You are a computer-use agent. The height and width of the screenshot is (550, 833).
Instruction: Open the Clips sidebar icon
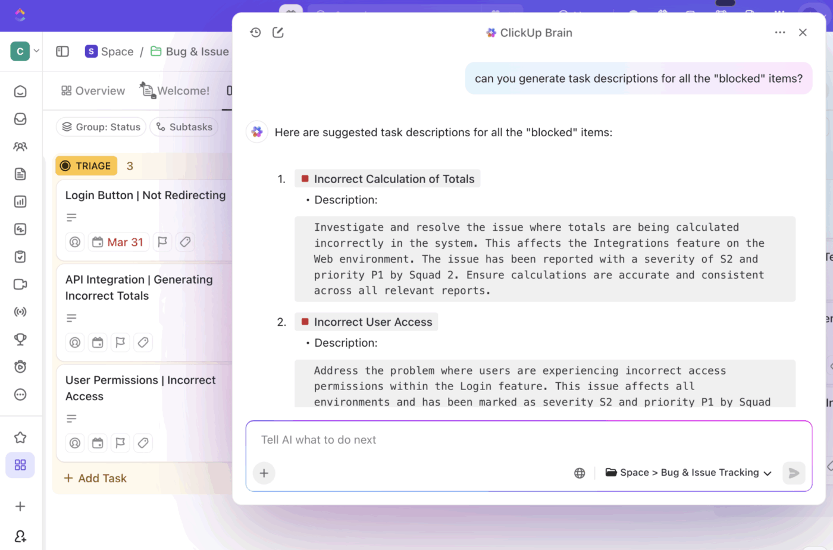click(x=20, y=284)
